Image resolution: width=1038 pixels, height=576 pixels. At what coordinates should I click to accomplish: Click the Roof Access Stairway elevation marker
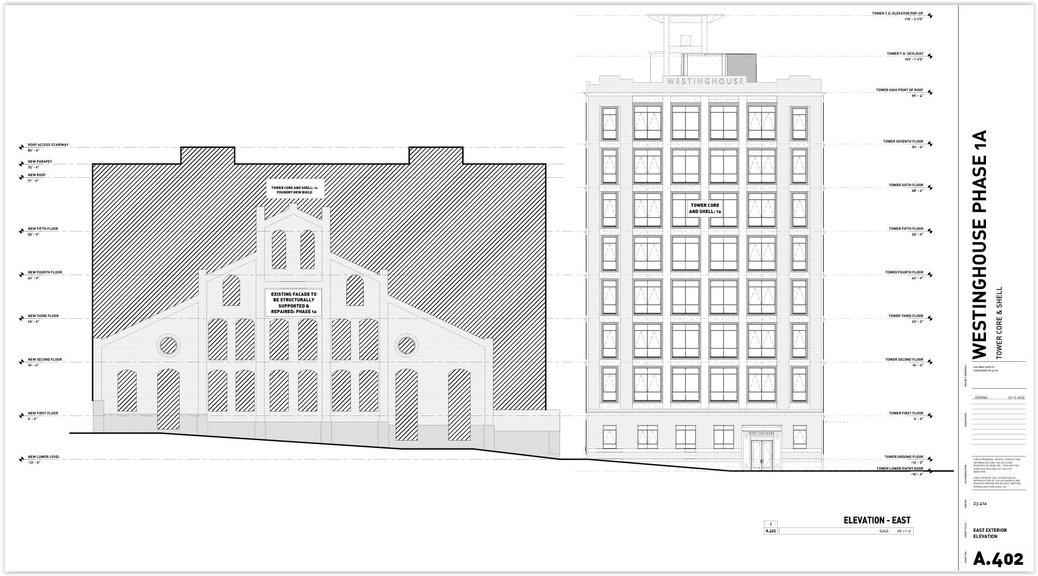pyautogui.click(x=22, y=148)
